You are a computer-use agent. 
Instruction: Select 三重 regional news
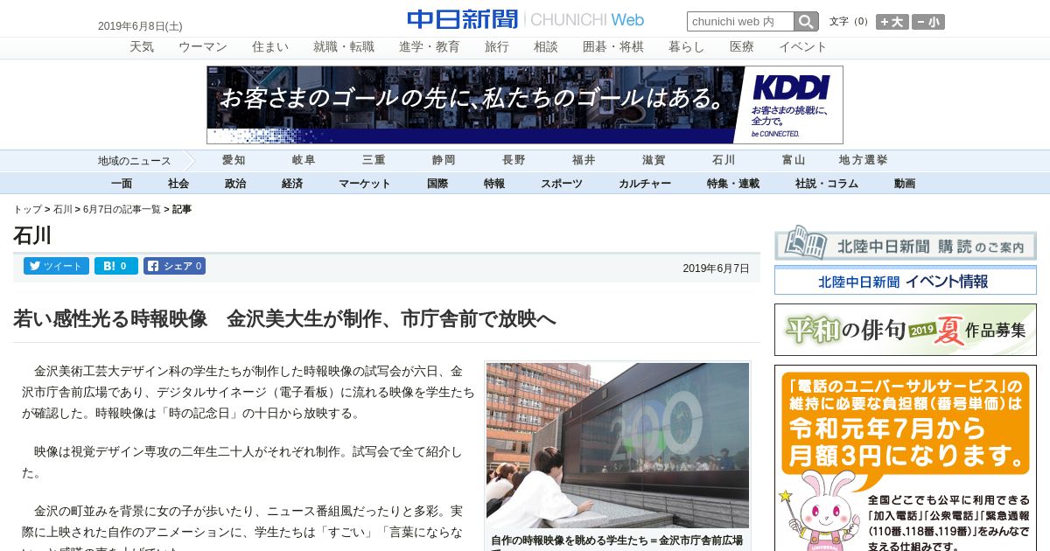pos(374,160)
